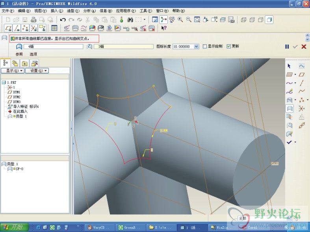Toggle coordinate system display icon
The width and height of the screenshot is (310, 232).
coord(34,28)
